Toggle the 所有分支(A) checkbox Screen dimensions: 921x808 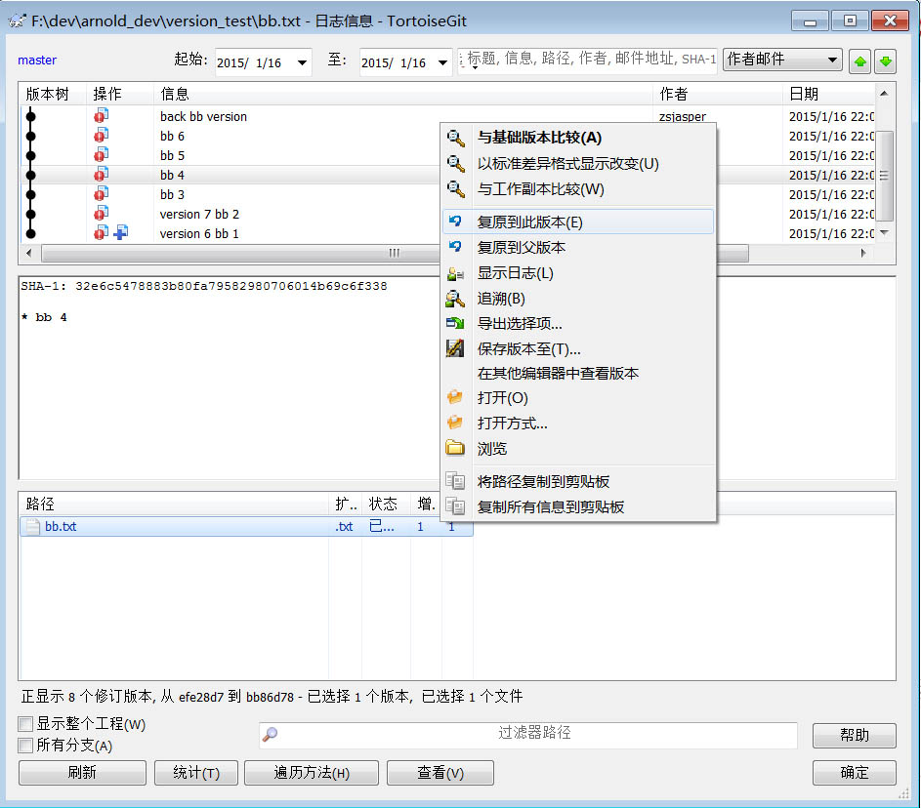[x=25, y=746]
